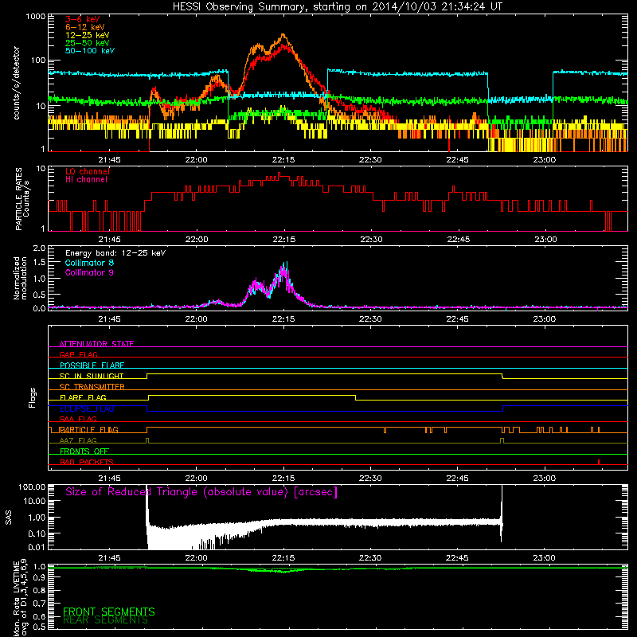The width and height of the screenshot is (637, 637).
Task: Click the HESSI Observing Summary title text
Action: pos(337,7)
